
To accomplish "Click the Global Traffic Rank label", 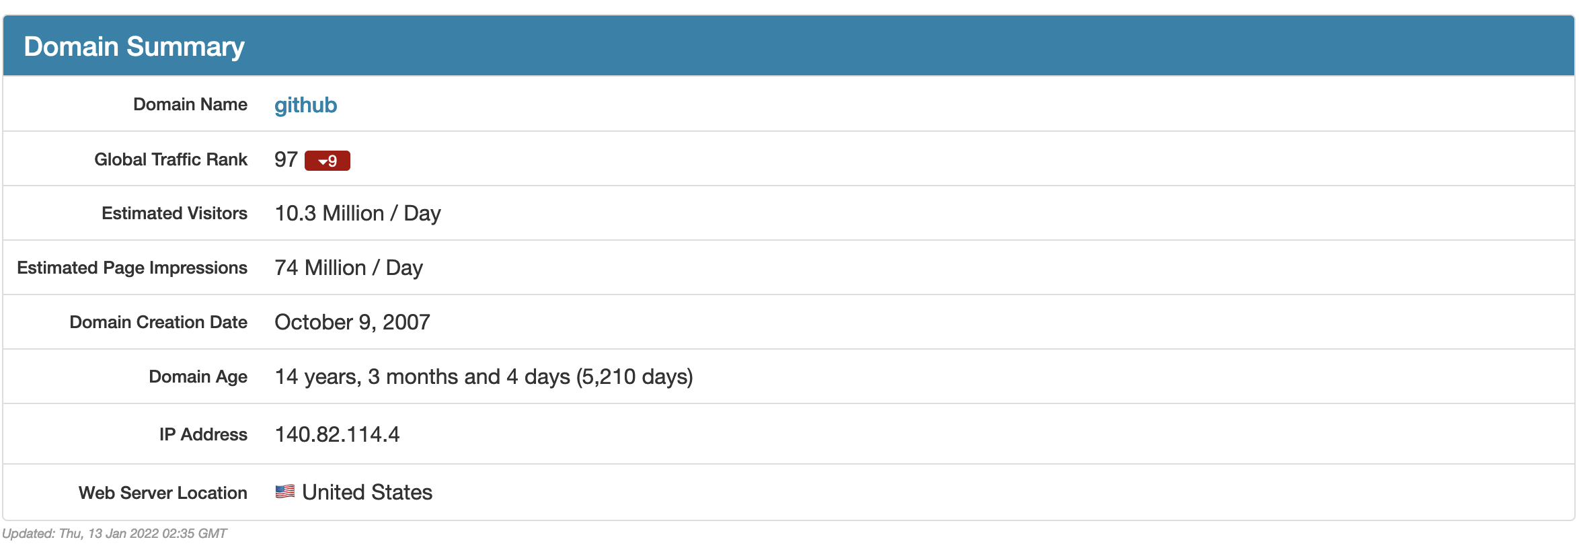I will tap(171, 159).
